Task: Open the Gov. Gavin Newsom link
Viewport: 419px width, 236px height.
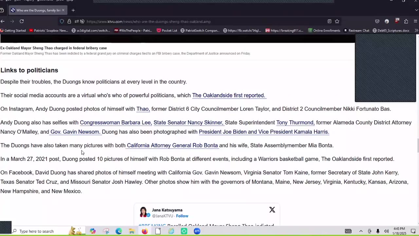Action: pos(75,132)
